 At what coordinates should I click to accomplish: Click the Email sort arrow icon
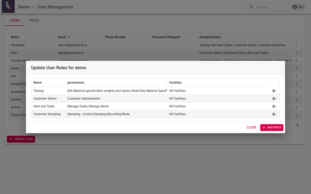(x=69, y=37)
